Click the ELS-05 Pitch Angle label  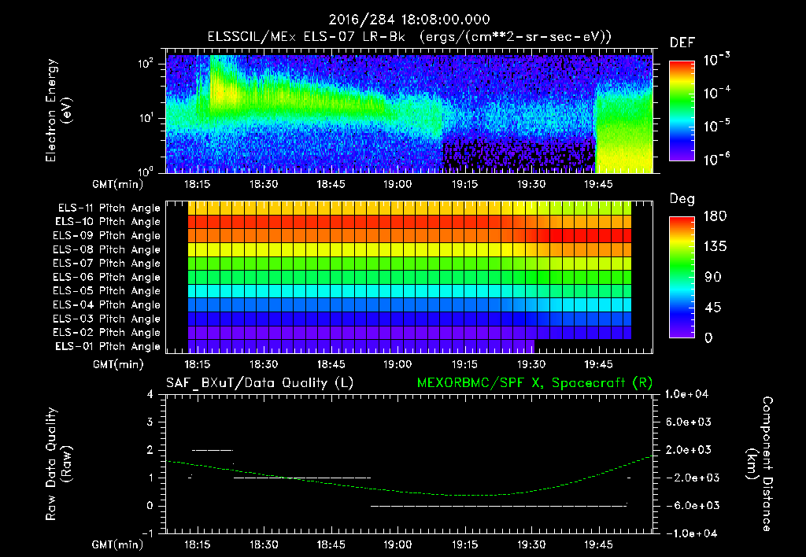coord(107,291)
